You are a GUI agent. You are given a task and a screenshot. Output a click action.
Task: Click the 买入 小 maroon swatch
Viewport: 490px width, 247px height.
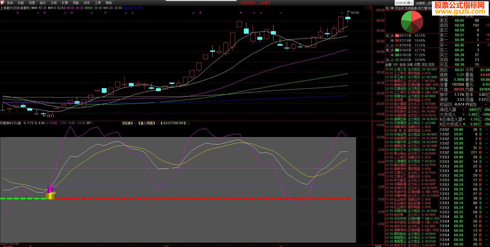[x=397, y=45]
